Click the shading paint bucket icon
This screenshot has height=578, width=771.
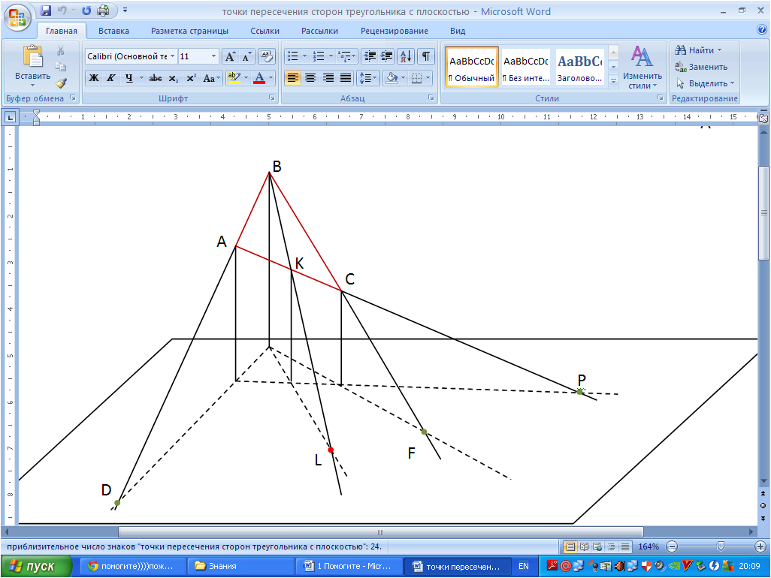392,77
